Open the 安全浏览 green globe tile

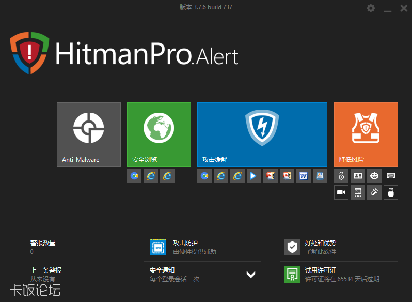159,134
